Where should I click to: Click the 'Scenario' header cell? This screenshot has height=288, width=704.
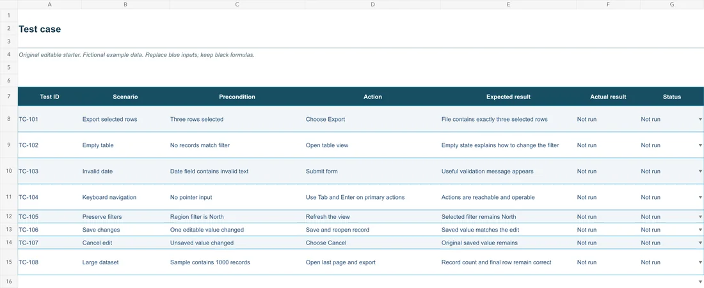(x=125, y=97)
